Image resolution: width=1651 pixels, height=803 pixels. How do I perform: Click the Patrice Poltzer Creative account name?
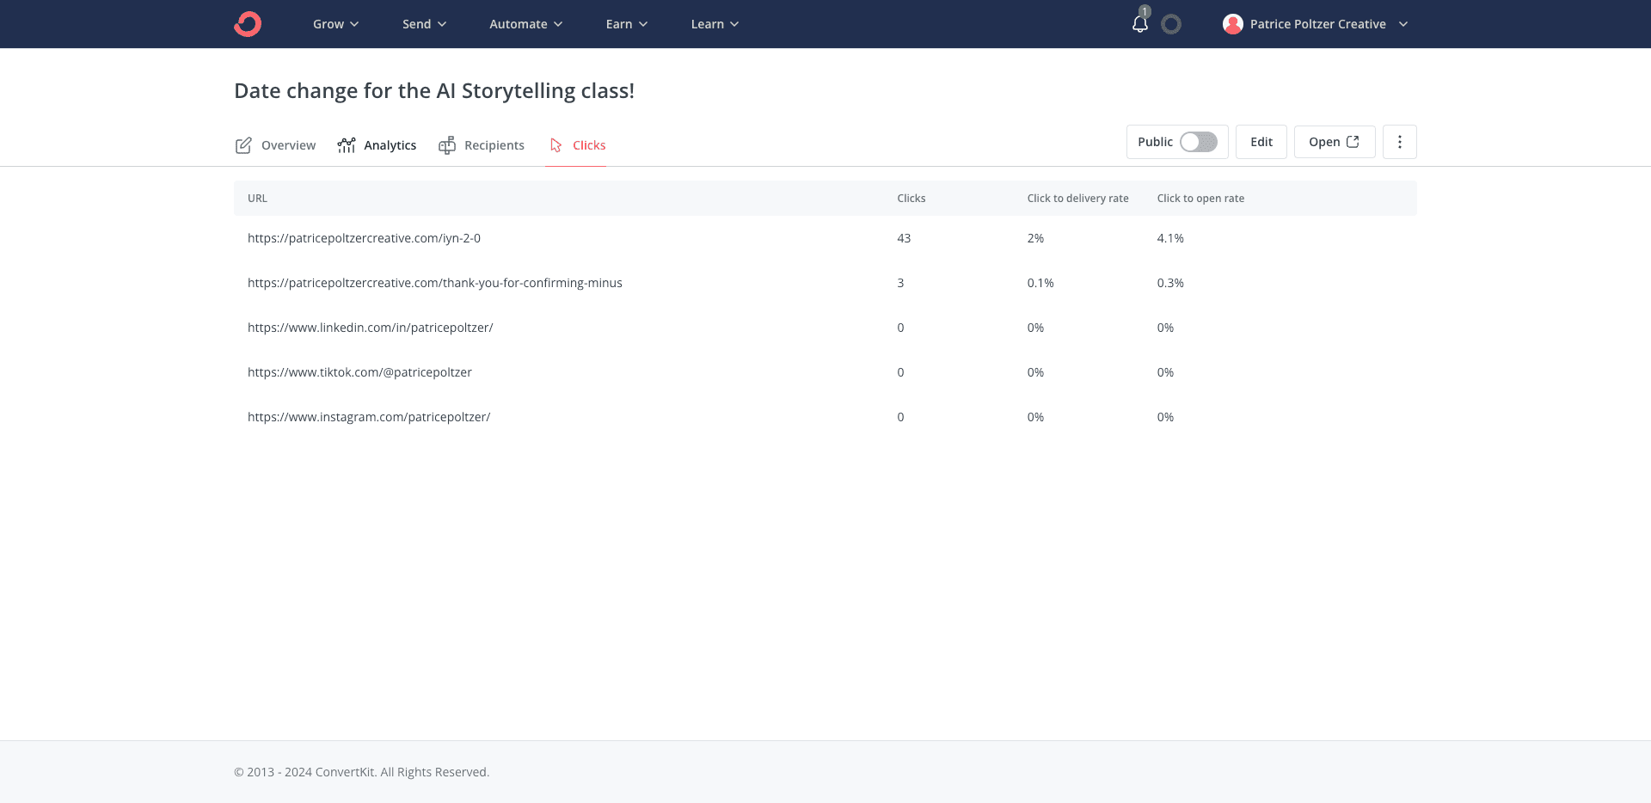coord(1318,24)
